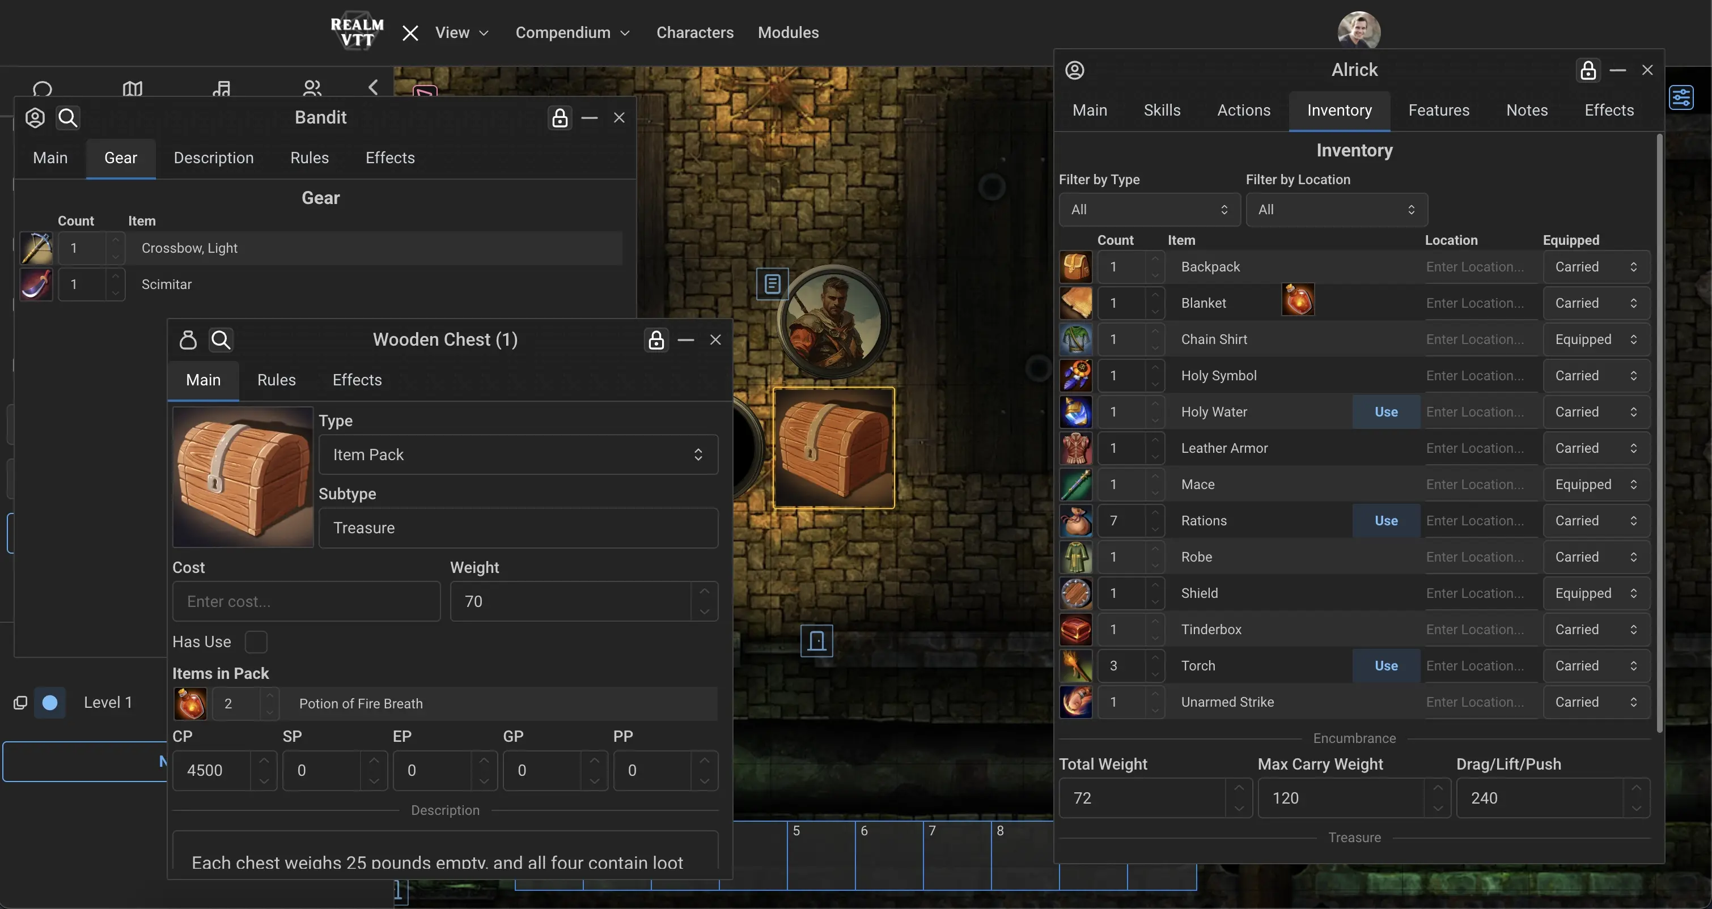Click the Wooden Chest token on the map
The image size is (1712, 909).
(x=833, y=448)
